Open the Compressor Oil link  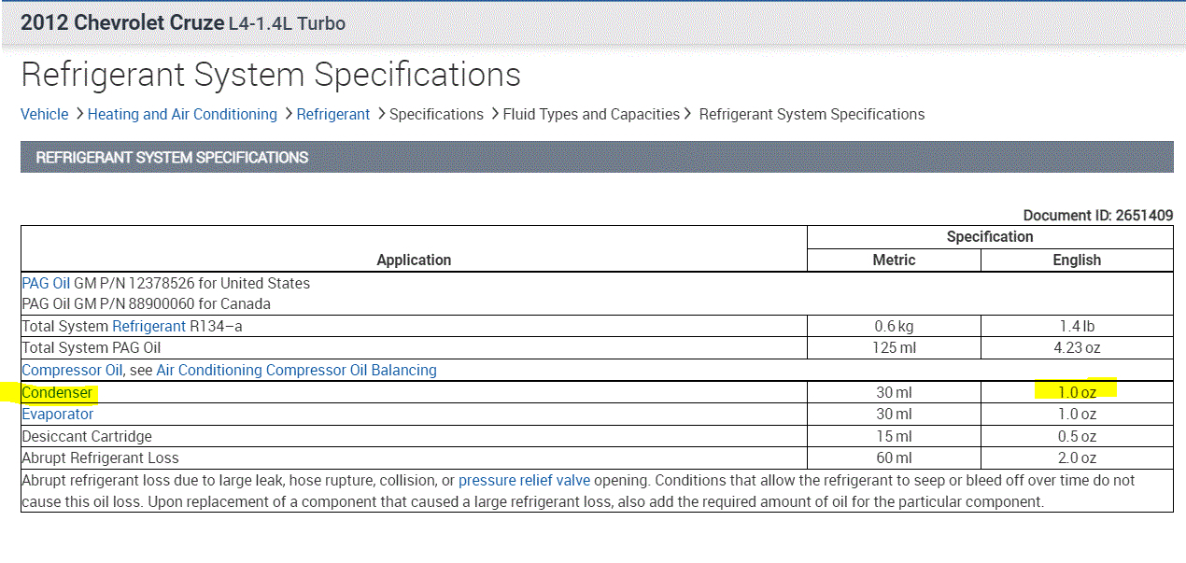pyautogui.click(x=72, y=370)
